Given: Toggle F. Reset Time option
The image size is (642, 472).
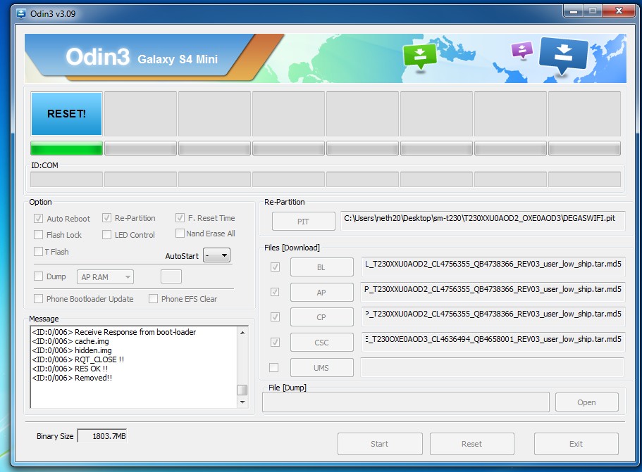Looking at the screenshot, I should click(180, 218).
